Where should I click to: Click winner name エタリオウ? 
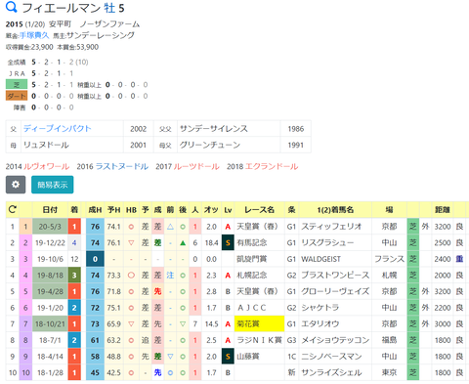tap(320, 324)
